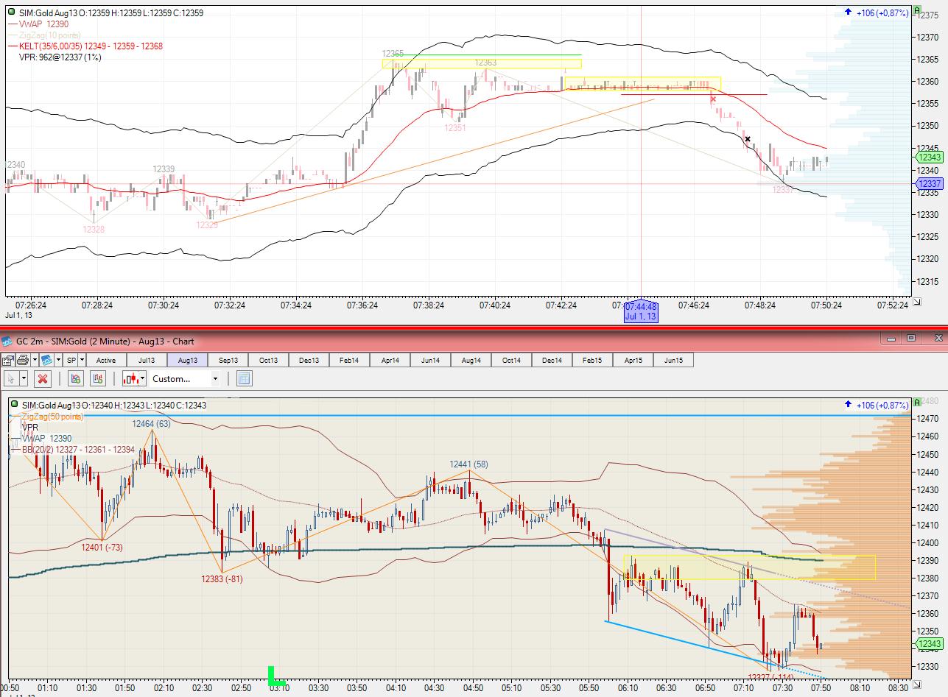Click the green status dot in the 2 Minute chart header

click(x=14, y=405)
